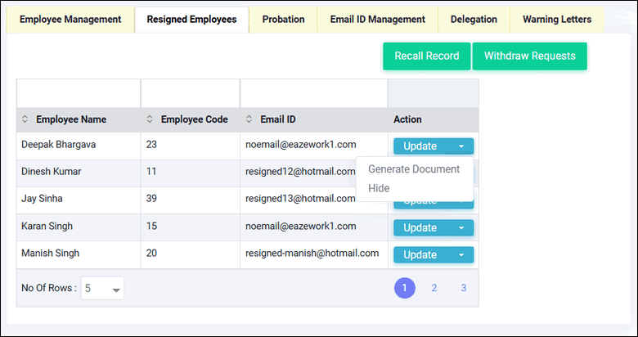
Task: Click the Recall Record button
Action: [x=426, y=56]
